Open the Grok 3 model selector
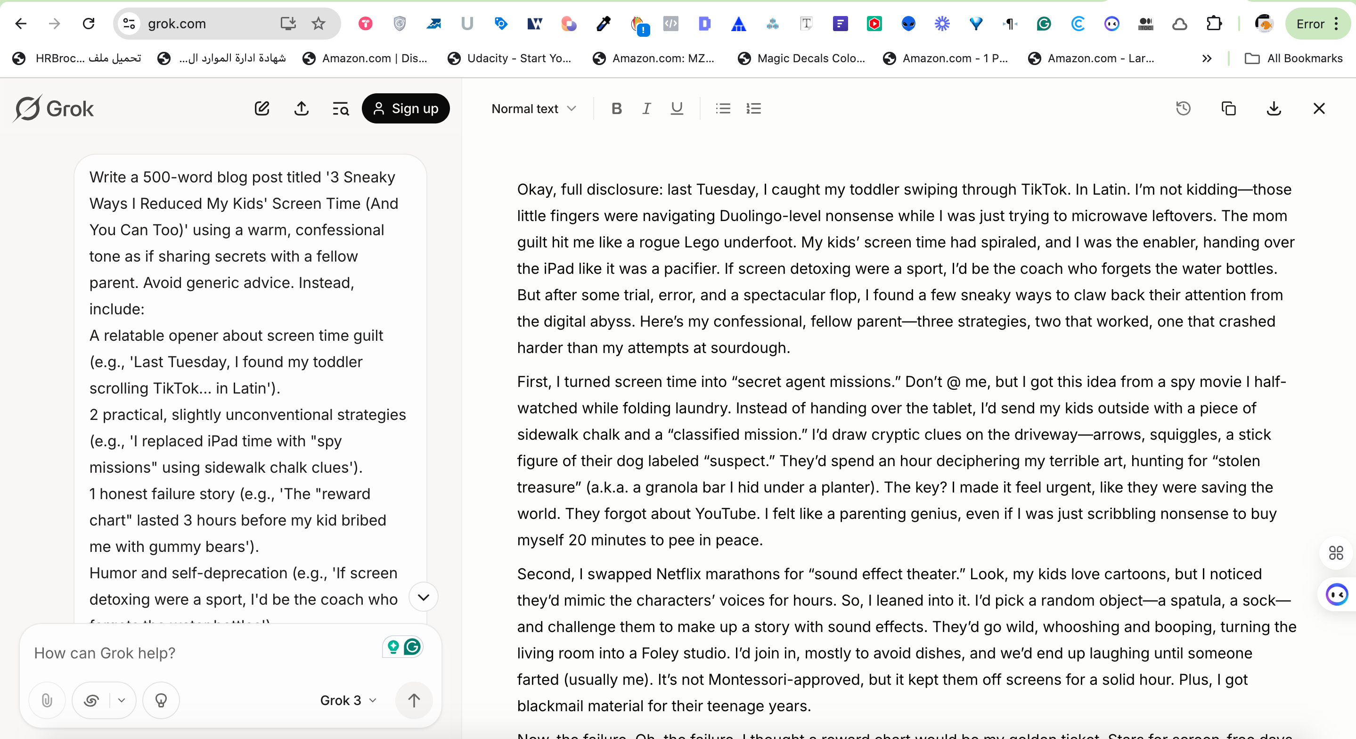 pos(349,700)
